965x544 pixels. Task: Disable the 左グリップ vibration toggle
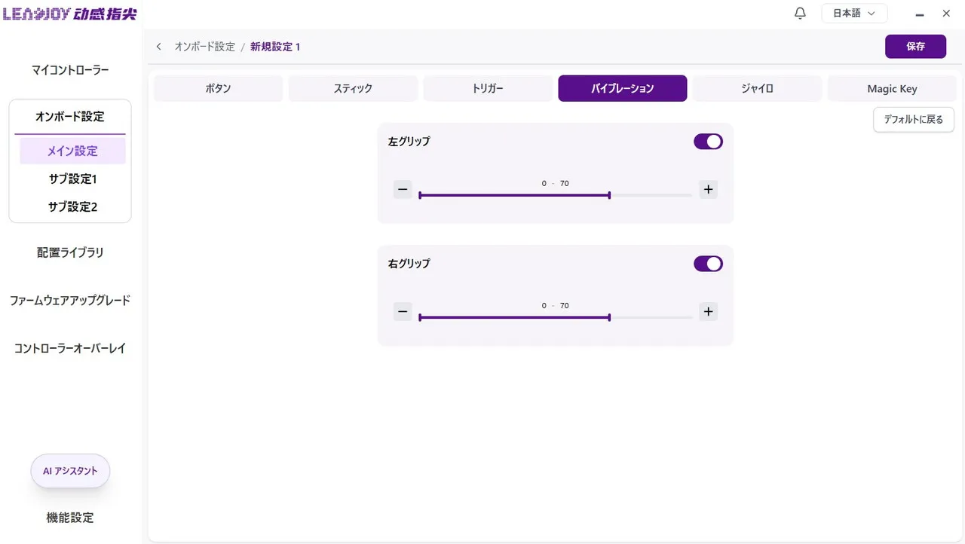pos(708,142)
